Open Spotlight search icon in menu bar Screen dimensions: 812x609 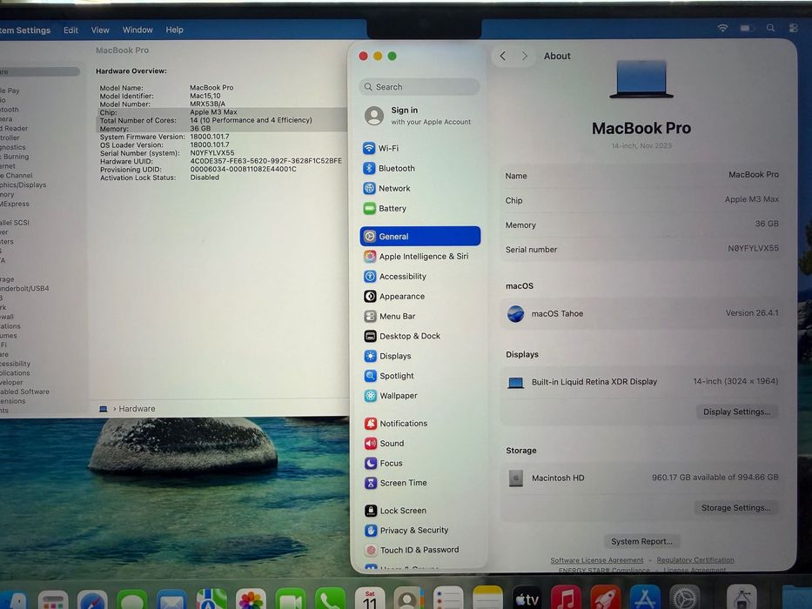click(x=770, y=28)
